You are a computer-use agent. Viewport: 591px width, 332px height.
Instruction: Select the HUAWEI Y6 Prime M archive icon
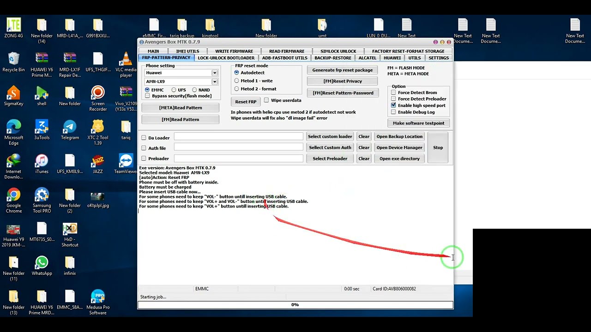click(42, 65)
